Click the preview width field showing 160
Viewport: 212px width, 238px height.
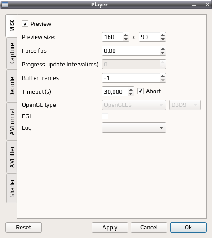112,37
